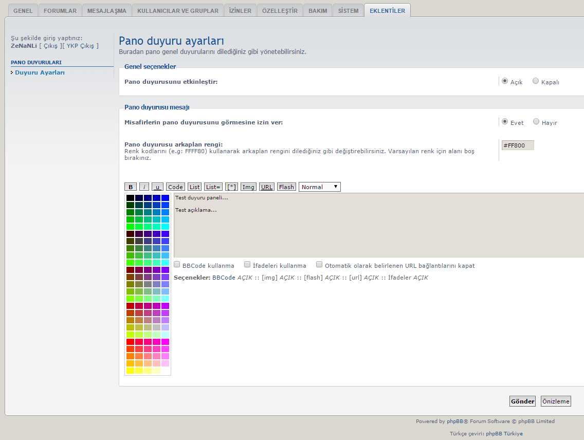Select the Açık radio option
This screenshot has width=584, height=440.
click(505, 81)
